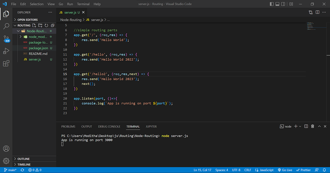
Task: Select the Run and Debug icon
Action: pyautogui.click(x=6, y=51)
